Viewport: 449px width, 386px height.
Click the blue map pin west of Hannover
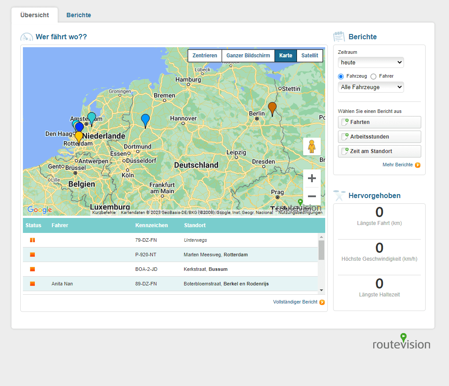coord(145,120)
